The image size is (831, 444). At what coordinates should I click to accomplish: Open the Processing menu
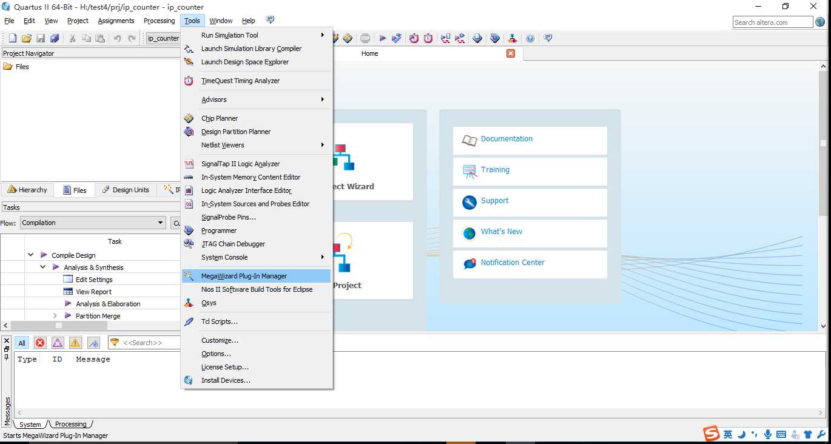(159, 21)
